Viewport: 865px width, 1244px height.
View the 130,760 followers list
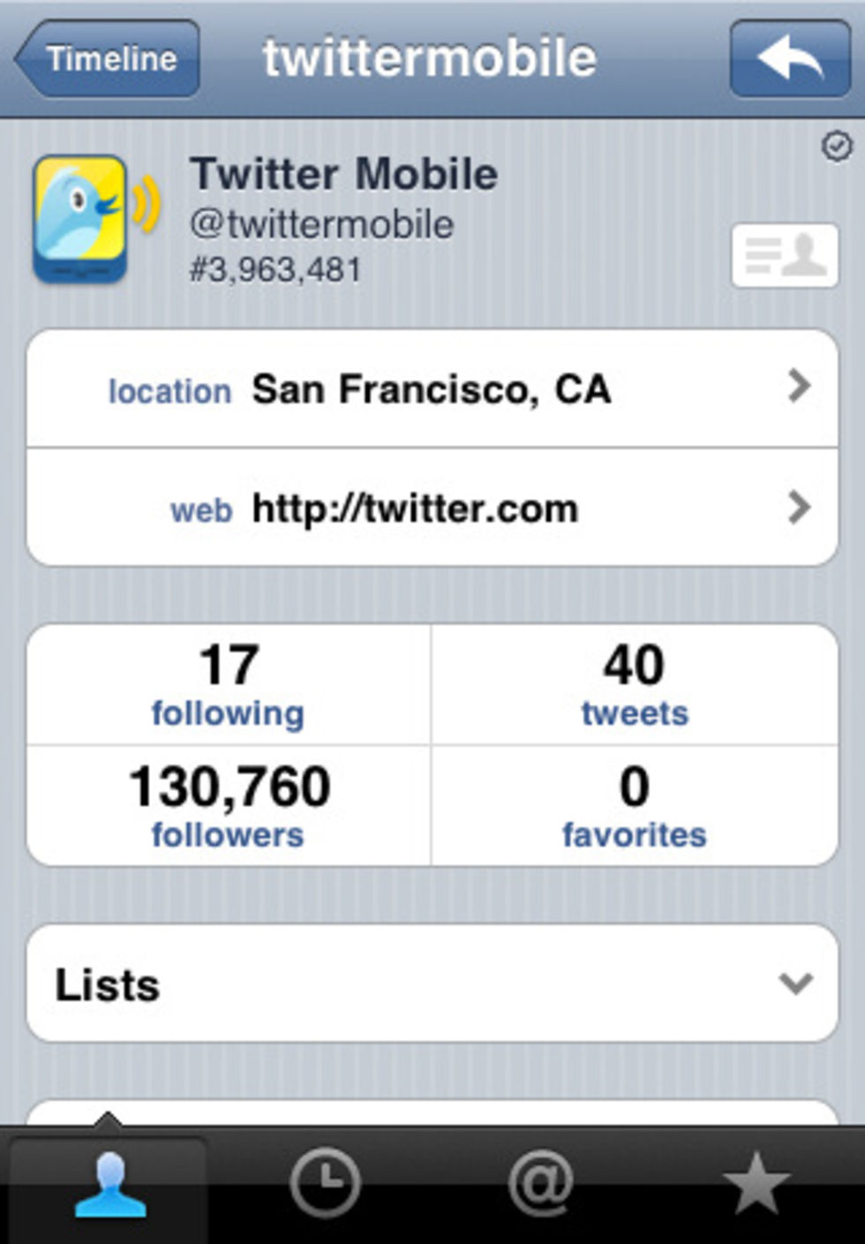point(229,805)
